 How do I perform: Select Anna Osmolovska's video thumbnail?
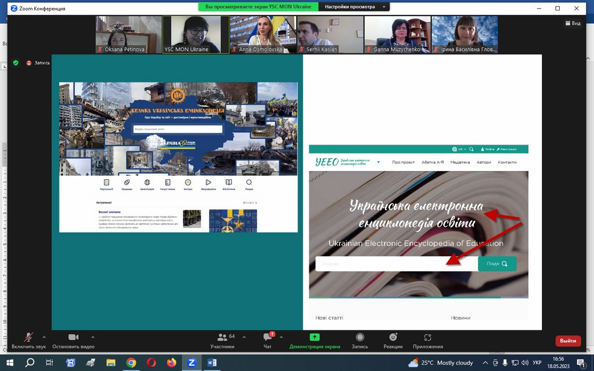pos(263,34)
